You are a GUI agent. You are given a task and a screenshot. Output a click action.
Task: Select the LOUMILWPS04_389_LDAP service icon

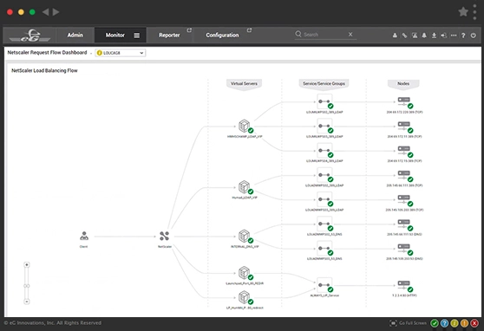click(324, 150)
